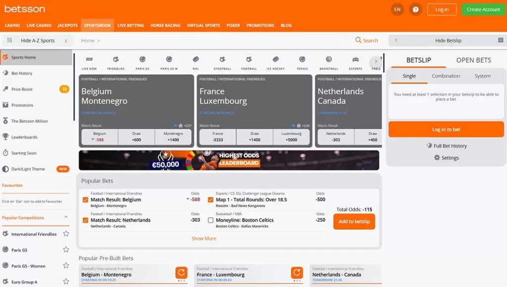Viewport: 507px width, 287px height.
Task: Click the Log in button
Action: [x=442, y=10]
